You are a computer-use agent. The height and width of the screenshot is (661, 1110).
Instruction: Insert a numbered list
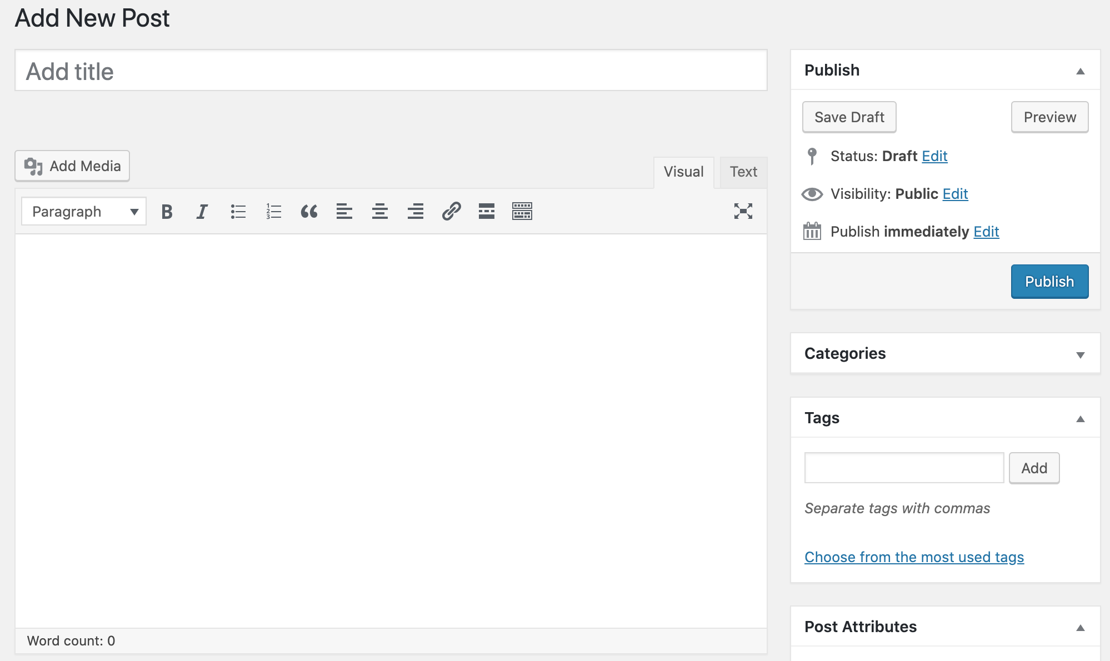[x=273, y=212]
